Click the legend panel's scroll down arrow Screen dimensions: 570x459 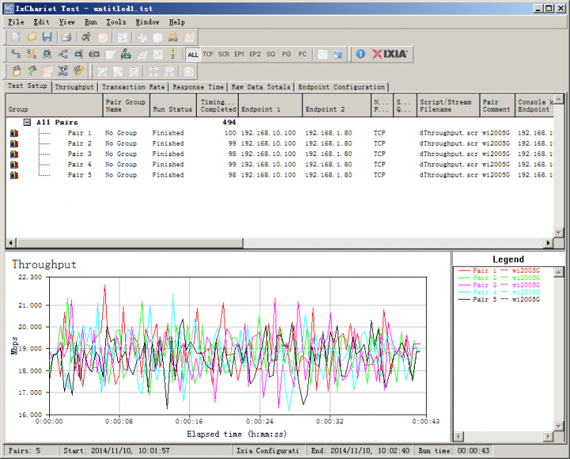(559, 426)
